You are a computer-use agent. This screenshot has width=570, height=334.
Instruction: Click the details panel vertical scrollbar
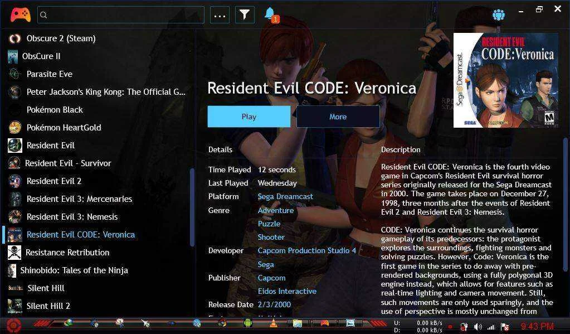click(566, 204)
